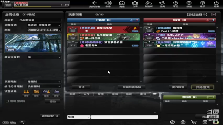Open the weapon restriction dropdown
The width and height of the screenshot is (223, 125).
pyautogui.click(x=44, y=82)
